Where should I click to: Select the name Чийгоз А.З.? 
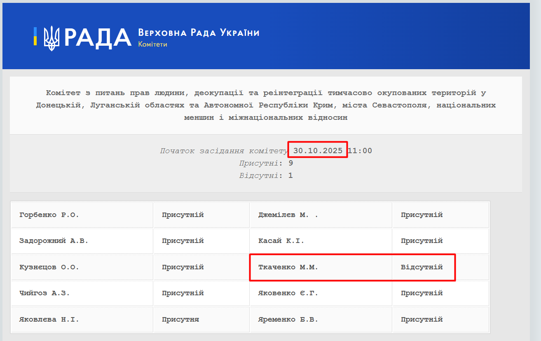point(44,293)
